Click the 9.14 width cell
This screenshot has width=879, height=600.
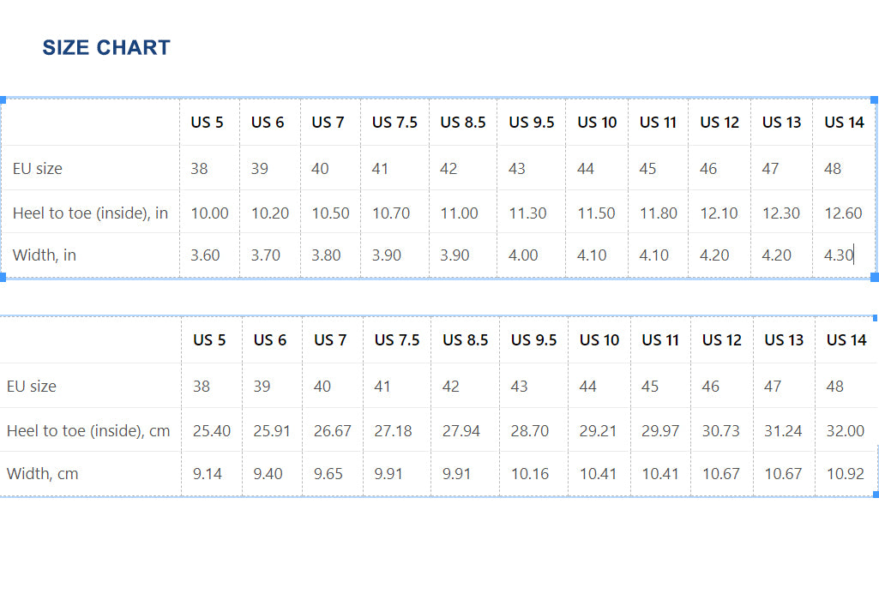pos(208,474)
